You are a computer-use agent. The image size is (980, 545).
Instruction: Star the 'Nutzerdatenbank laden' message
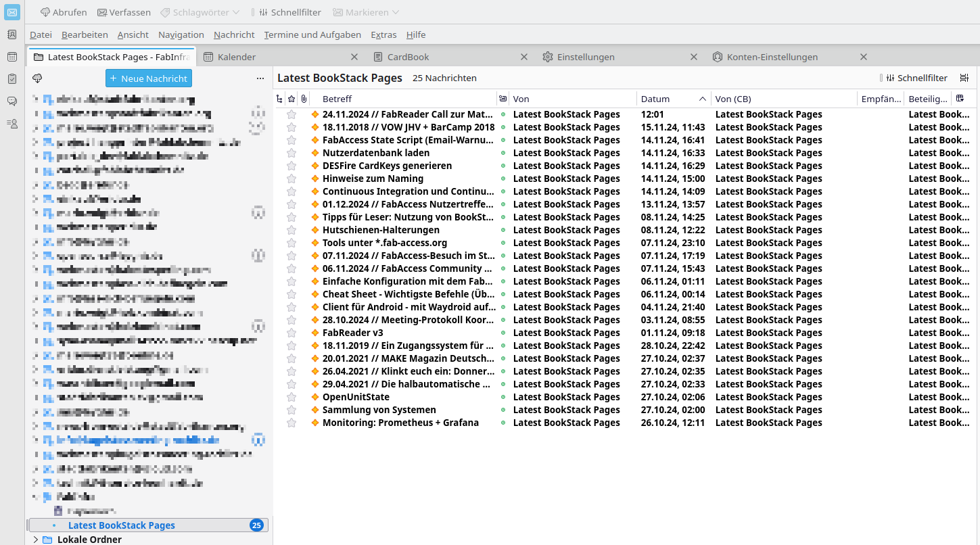tap(291, 153)
